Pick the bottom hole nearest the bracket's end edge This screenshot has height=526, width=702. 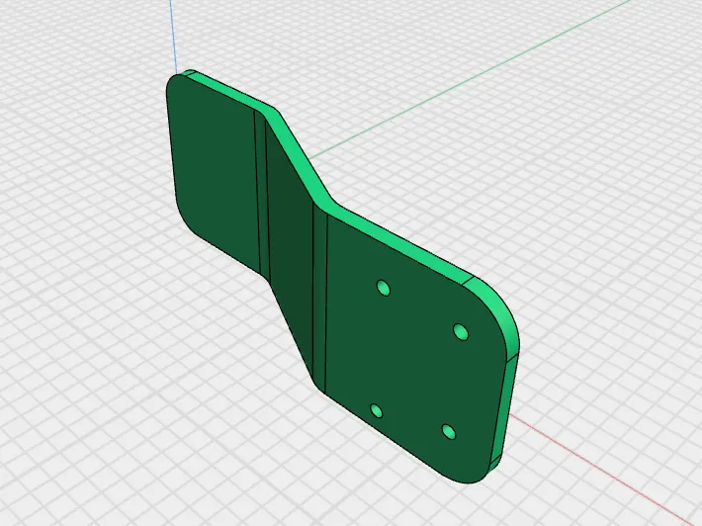449,431
